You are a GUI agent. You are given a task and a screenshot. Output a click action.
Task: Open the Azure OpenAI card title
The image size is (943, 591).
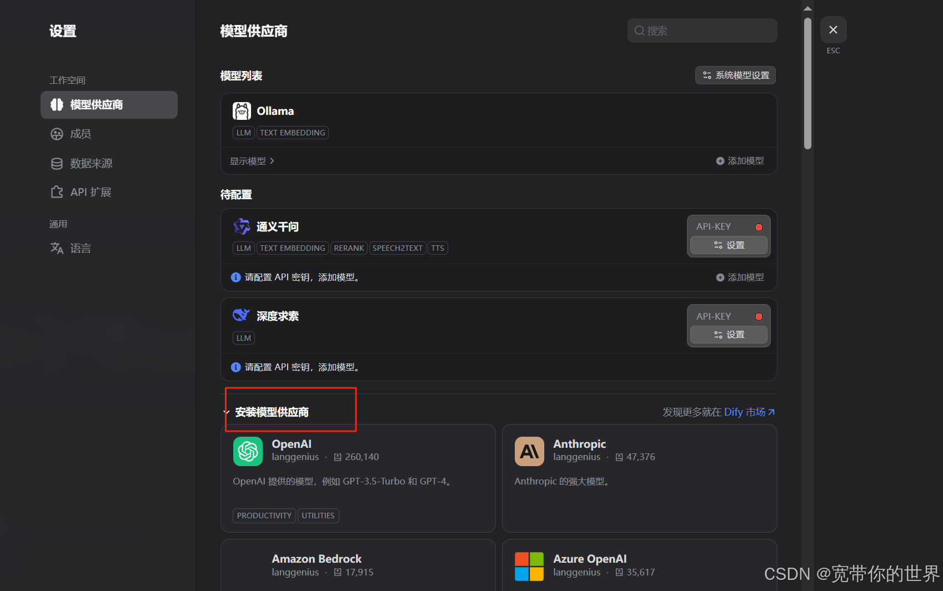point(590,559)
